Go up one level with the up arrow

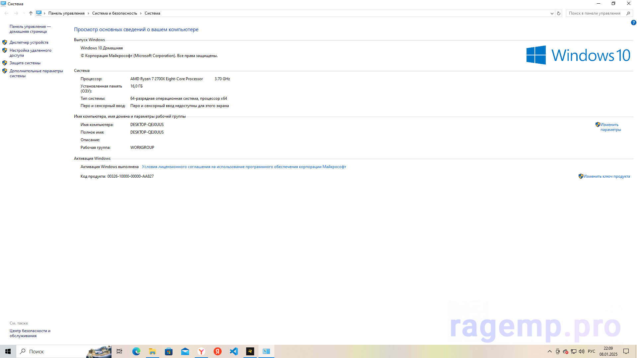click(31, 13)
